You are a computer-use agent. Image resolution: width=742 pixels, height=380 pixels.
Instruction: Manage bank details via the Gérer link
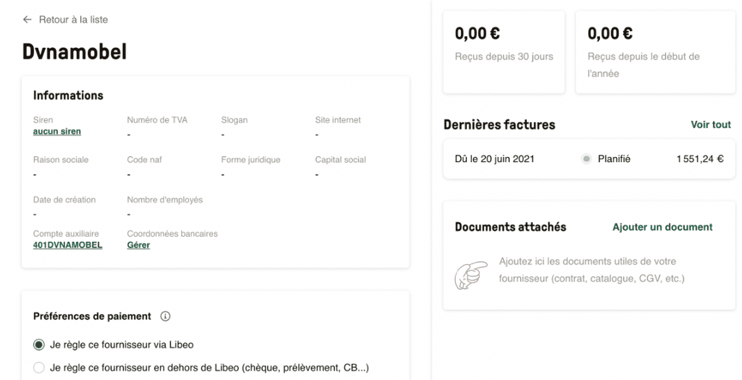pos(138,245)
